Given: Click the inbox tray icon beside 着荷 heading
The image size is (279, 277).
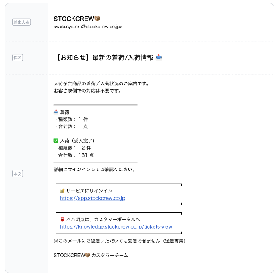Looking at the screenshot, I should pos(56,112).
